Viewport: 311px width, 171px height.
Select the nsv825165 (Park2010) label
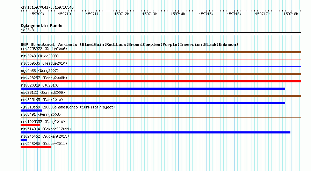click(x=42, y=100)
